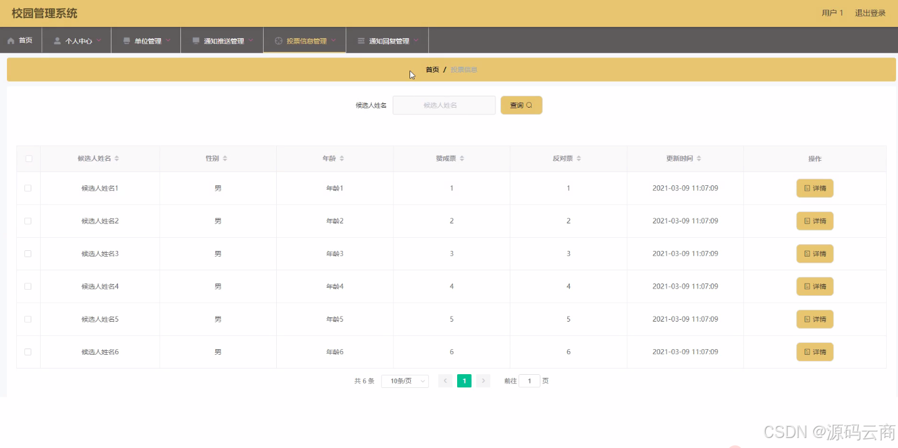This screenshot has height=448, width=898.
Task: Click the list icon beside 通知回复管理
Action: click(361, 41)
